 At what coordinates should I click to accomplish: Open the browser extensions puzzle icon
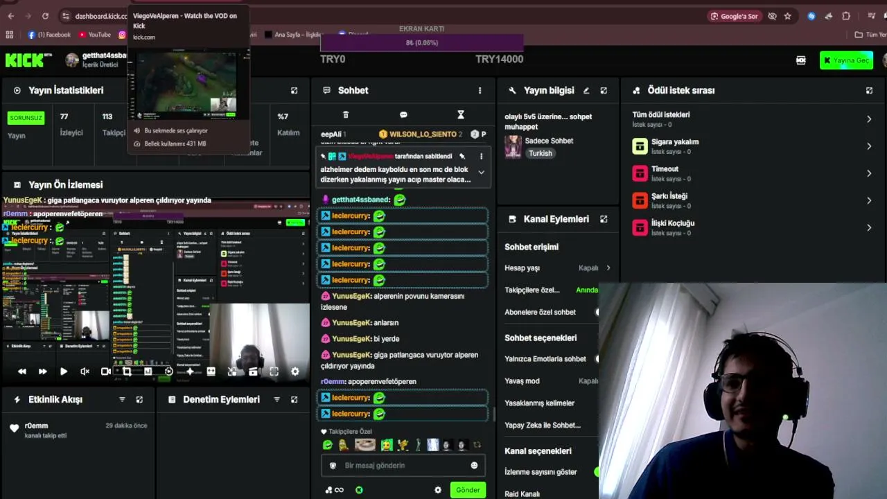click(x=846, y=16)
